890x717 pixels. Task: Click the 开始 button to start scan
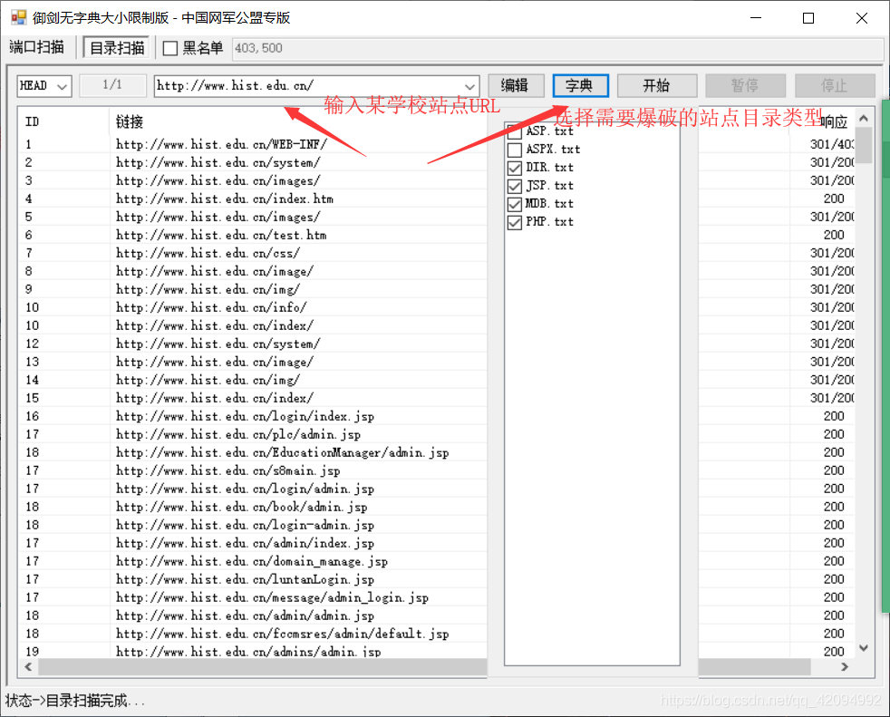(657, 86)
